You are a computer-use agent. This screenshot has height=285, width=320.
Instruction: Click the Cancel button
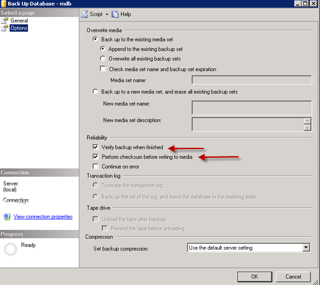coord(293,277)
